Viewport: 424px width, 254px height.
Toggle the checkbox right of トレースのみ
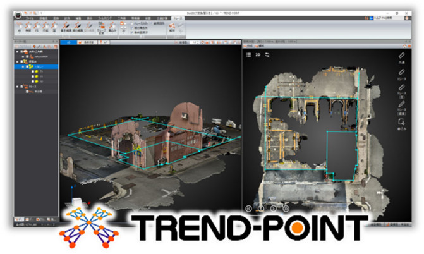(151, 23)
